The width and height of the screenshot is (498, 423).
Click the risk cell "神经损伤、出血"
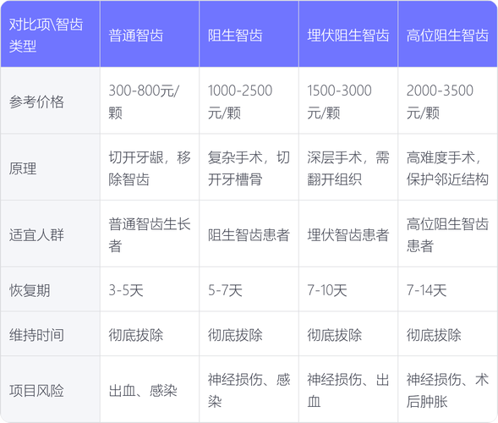[348, 389]
